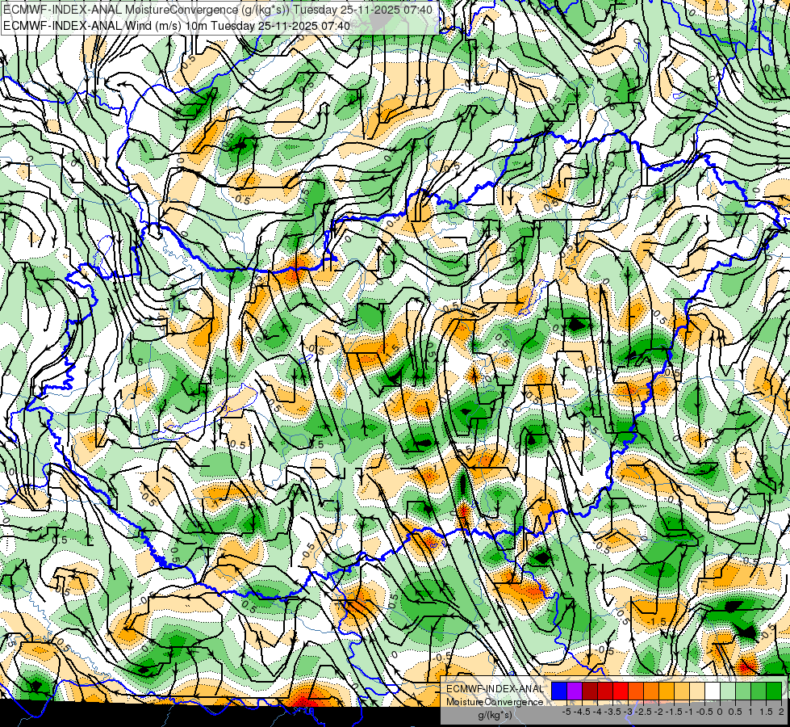
Task: Click the legend's ECMWF-INDEX-ANAL label
Action: click(495, 689)
